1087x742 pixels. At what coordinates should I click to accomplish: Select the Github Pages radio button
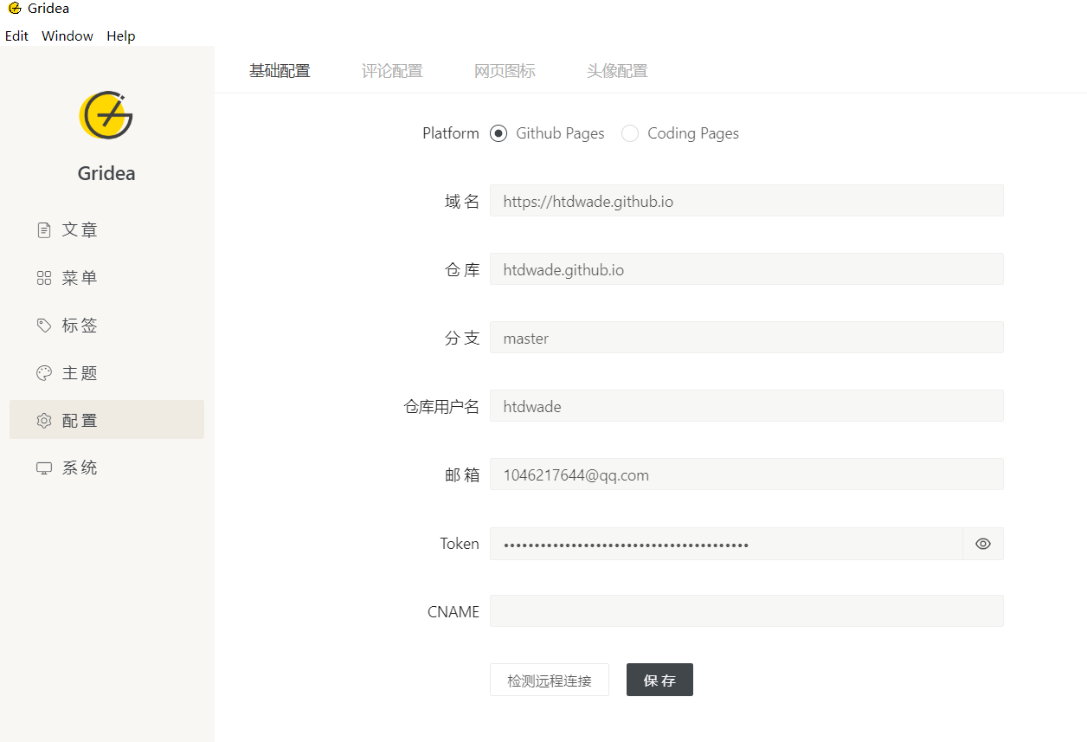tap(498, 133)
